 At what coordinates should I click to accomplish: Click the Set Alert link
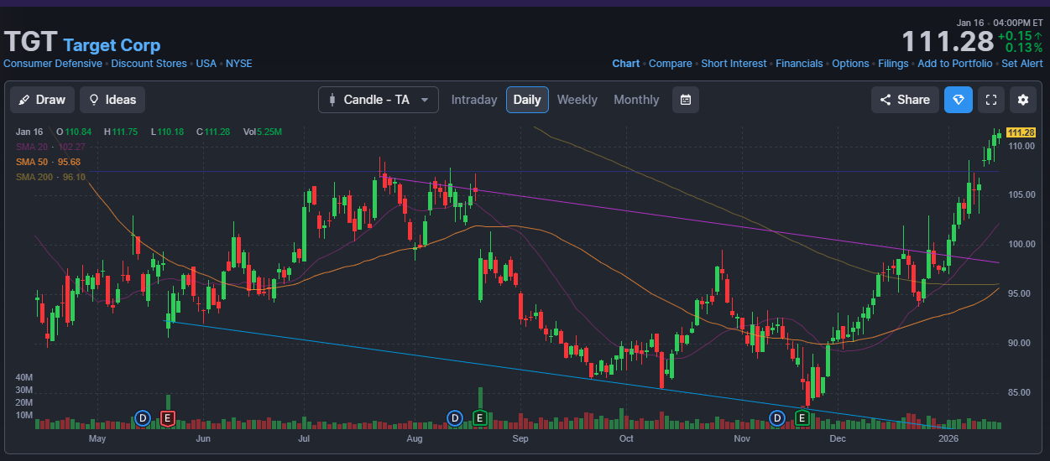(1022, 64)
